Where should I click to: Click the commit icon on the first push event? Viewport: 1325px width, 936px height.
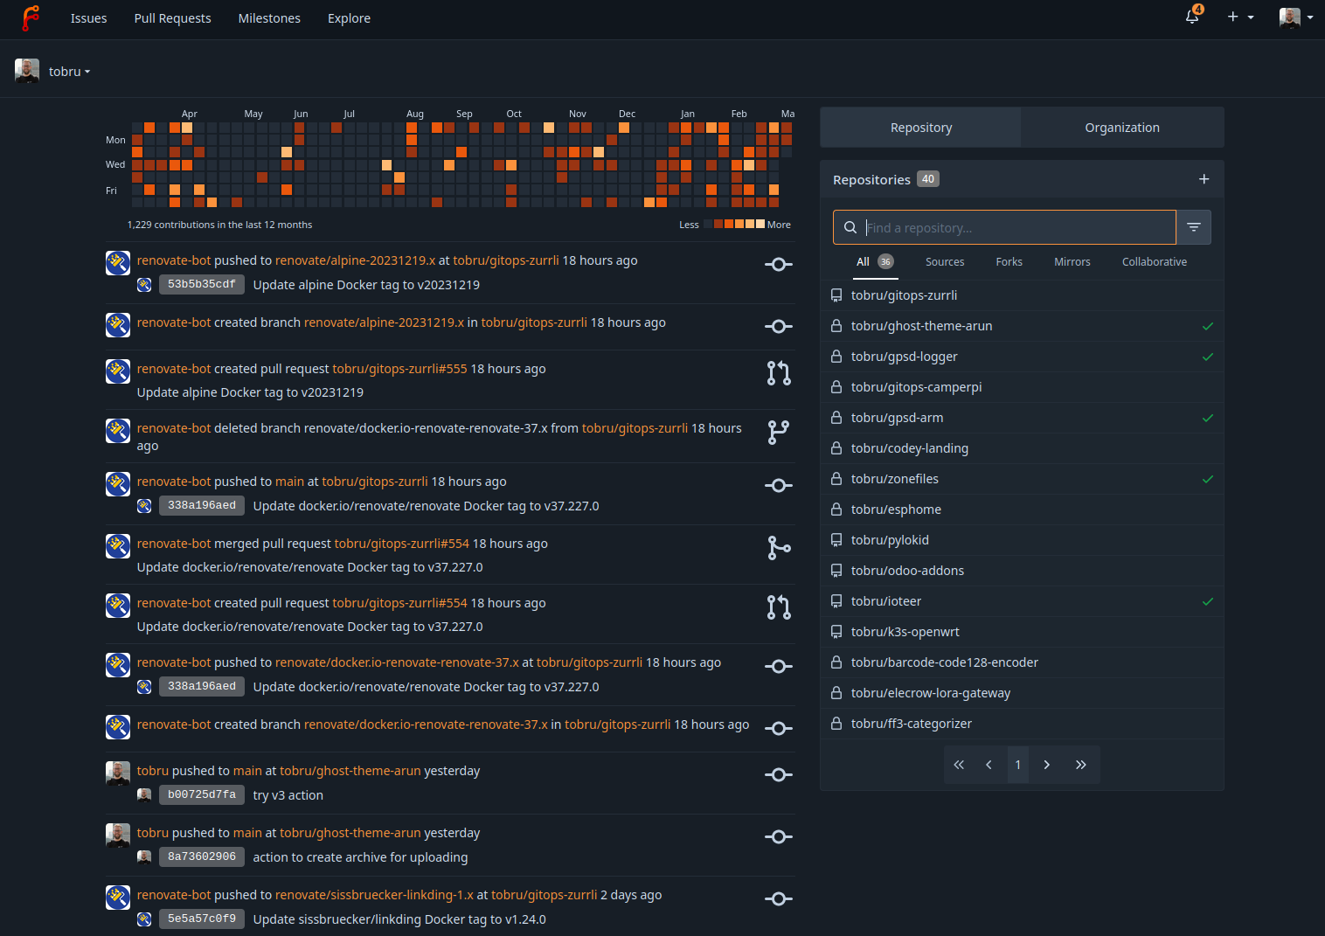pos(778,264)
